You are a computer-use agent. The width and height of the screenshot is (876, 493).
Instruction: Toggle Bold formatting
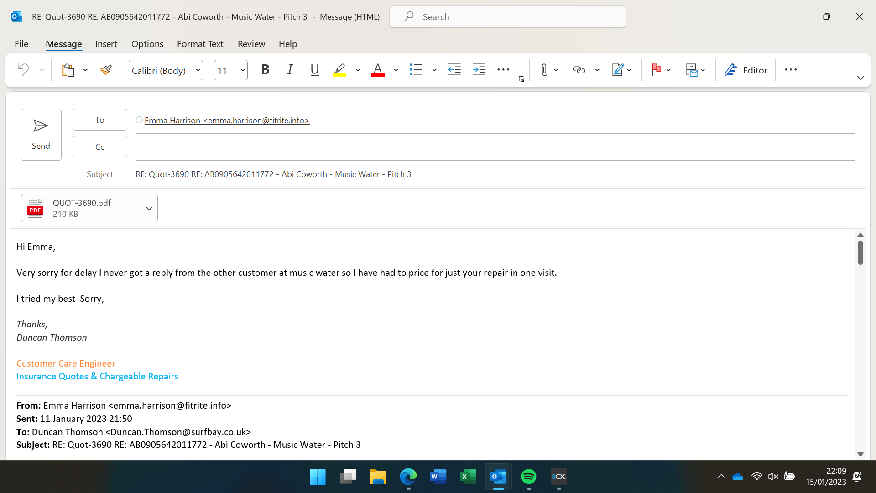point(265,70)
